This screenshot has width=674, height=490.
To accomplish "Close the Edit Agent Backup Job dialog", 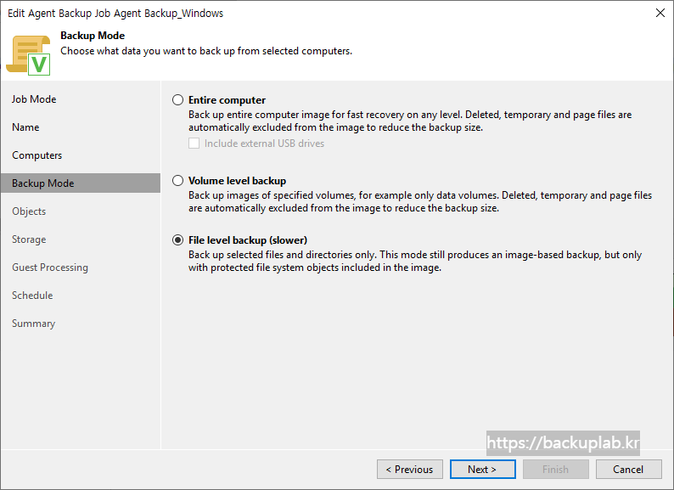I will point(660,13).
